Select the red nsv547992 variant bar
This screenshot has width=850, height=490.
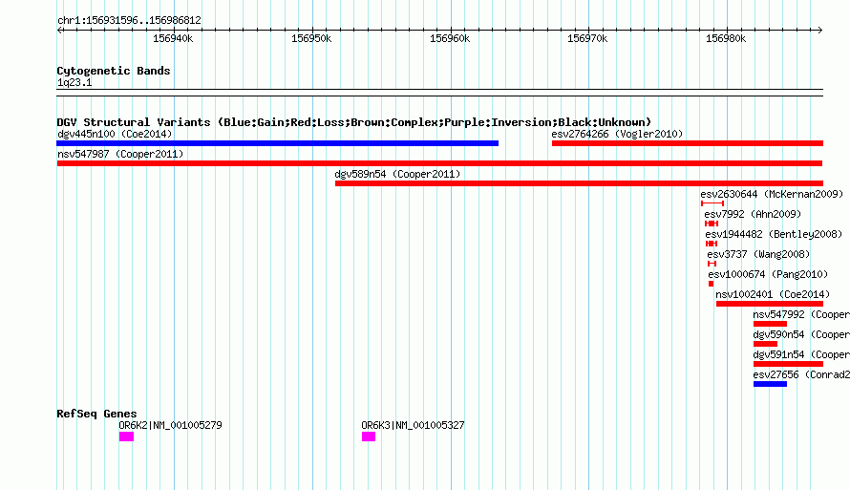[x=770, y=324]
